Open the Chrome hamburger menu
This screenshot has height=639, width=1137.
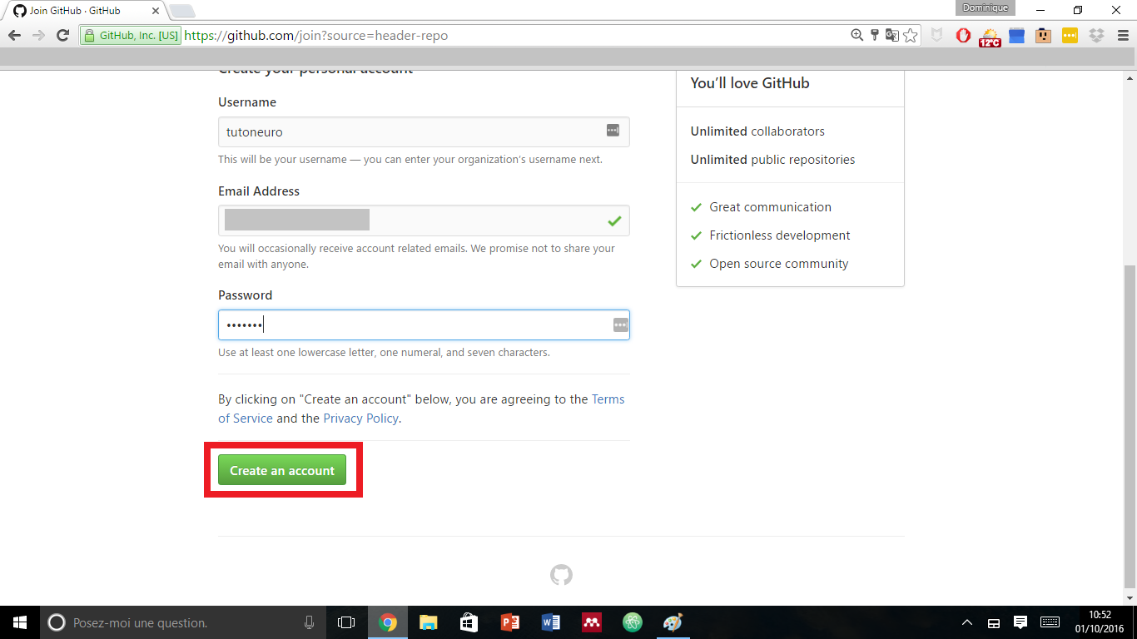coord(1123,36)
